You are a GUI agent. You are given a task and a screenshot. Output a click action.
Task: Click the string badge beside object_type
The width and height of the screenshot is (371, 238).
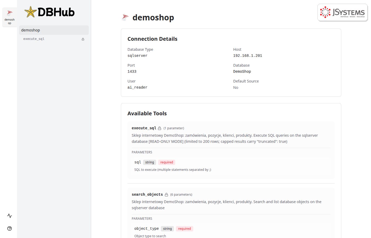pos(167,229)
